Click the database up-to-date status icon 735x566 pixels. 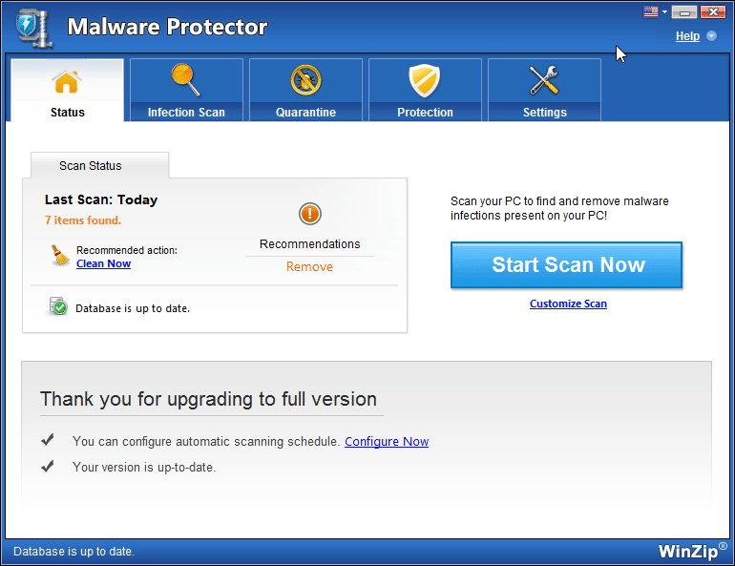tap(58, 307)
